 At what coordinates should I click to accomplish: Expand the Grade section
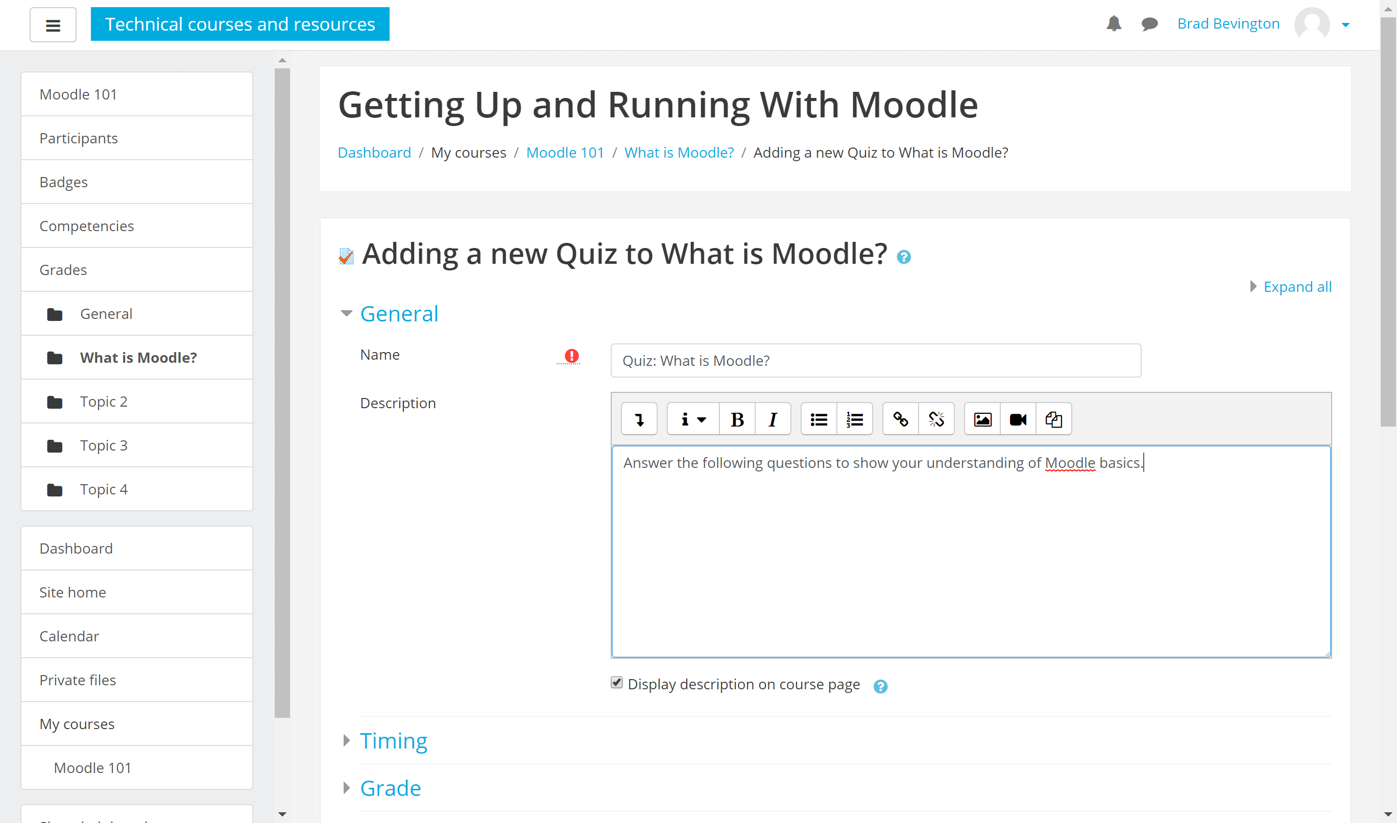[x=390, y=788]
